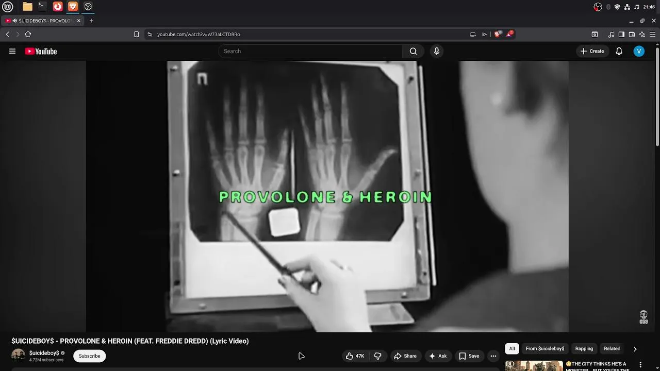Dislike this video
Image resolution: width=660 pixels, height=371 pixels.
pos(378,356)
